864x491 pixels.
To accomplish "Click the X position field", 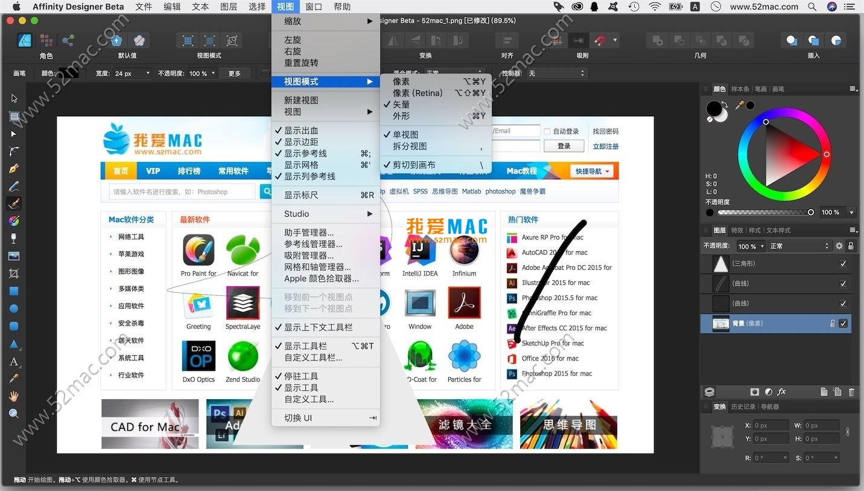I will coord(772,425).
